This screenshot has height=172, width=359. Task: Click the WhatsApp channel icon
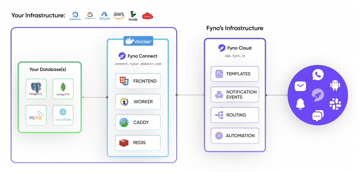pyautogui.click(x=318, y=75)
